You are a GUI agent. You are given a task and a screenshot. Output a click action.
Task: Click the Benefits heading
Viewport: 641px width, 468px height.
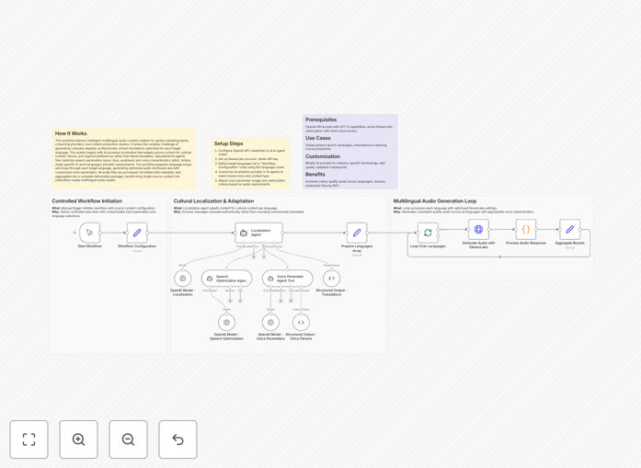315,174
